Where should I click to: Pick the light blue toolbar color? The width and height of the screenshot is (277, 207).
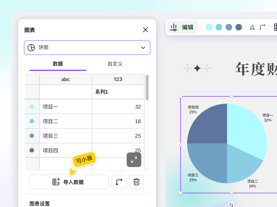click(219, 27)
